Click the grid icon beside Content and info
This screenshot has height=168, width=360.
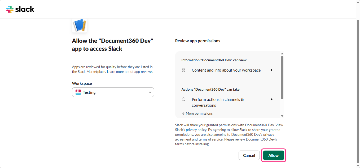183,70
